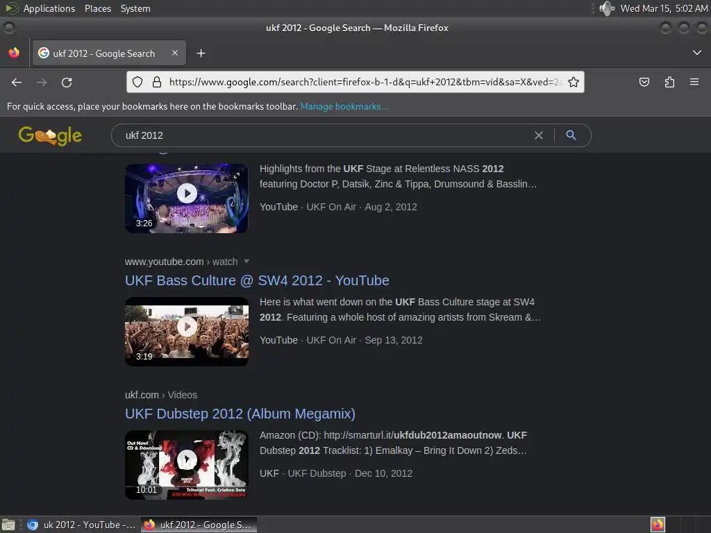
Task: Click the Firefox tray icon in bottom panel
Action: 658,525
